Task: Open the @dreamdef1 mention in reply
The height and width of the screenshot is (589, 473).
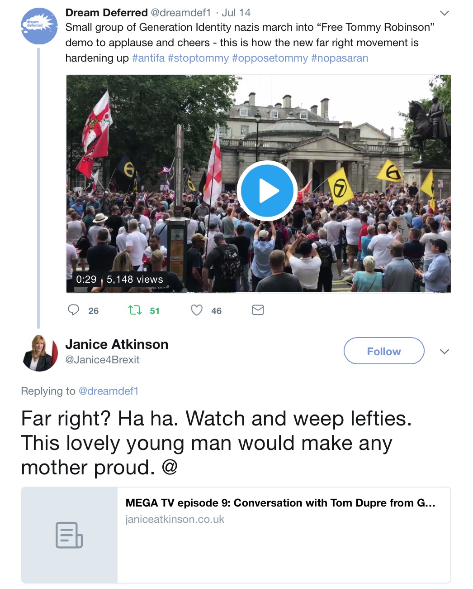Action: (x=109, y=391)
